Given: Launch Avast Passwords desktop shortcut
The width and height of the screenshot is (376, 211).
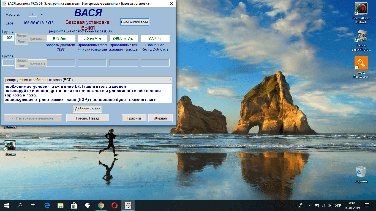Looking at the screenshot, I should tap(361, 63).
